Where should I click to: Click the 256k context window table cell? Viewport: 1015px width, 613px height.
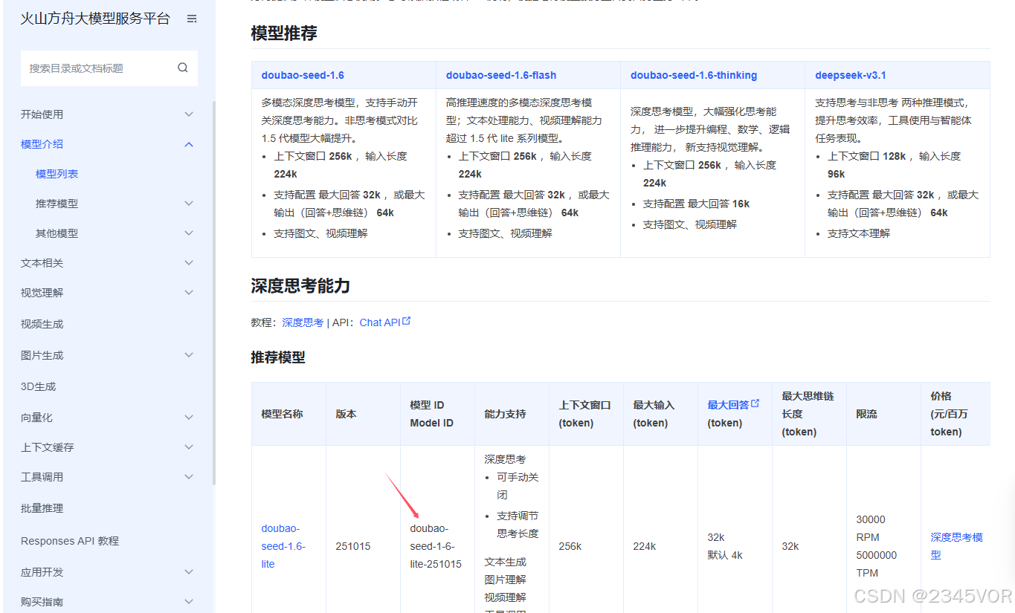[570, 546]
